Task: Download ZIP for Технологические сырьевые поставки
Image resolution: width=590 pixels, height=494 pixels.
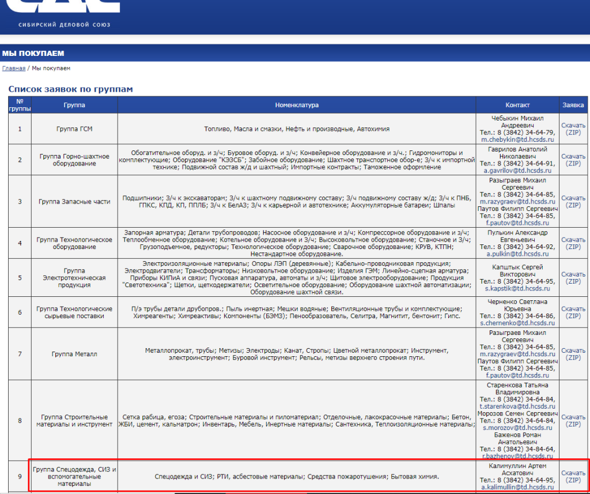Action: 573,312
